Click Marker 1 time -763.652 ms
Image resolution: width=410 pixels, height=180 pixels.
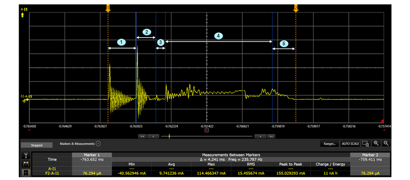tap(92, 160)
